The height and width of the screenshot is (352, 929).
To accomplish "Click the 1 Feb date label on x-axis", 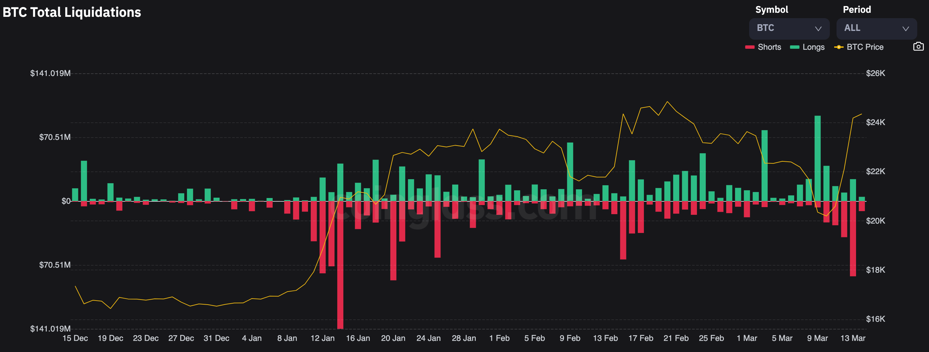I will click(x=499, y=338).
